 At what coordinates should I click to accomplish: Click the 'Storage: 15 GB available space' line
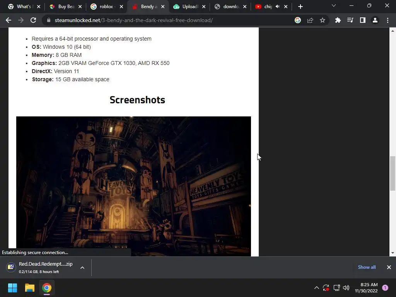pyautogui.click(x=70, y=79)
